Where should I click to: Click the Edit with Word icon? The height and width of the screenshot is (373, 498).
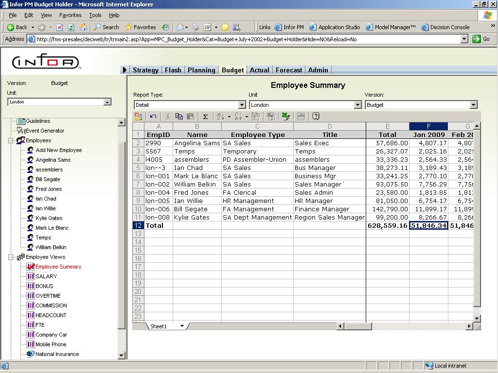click(207, 27)
